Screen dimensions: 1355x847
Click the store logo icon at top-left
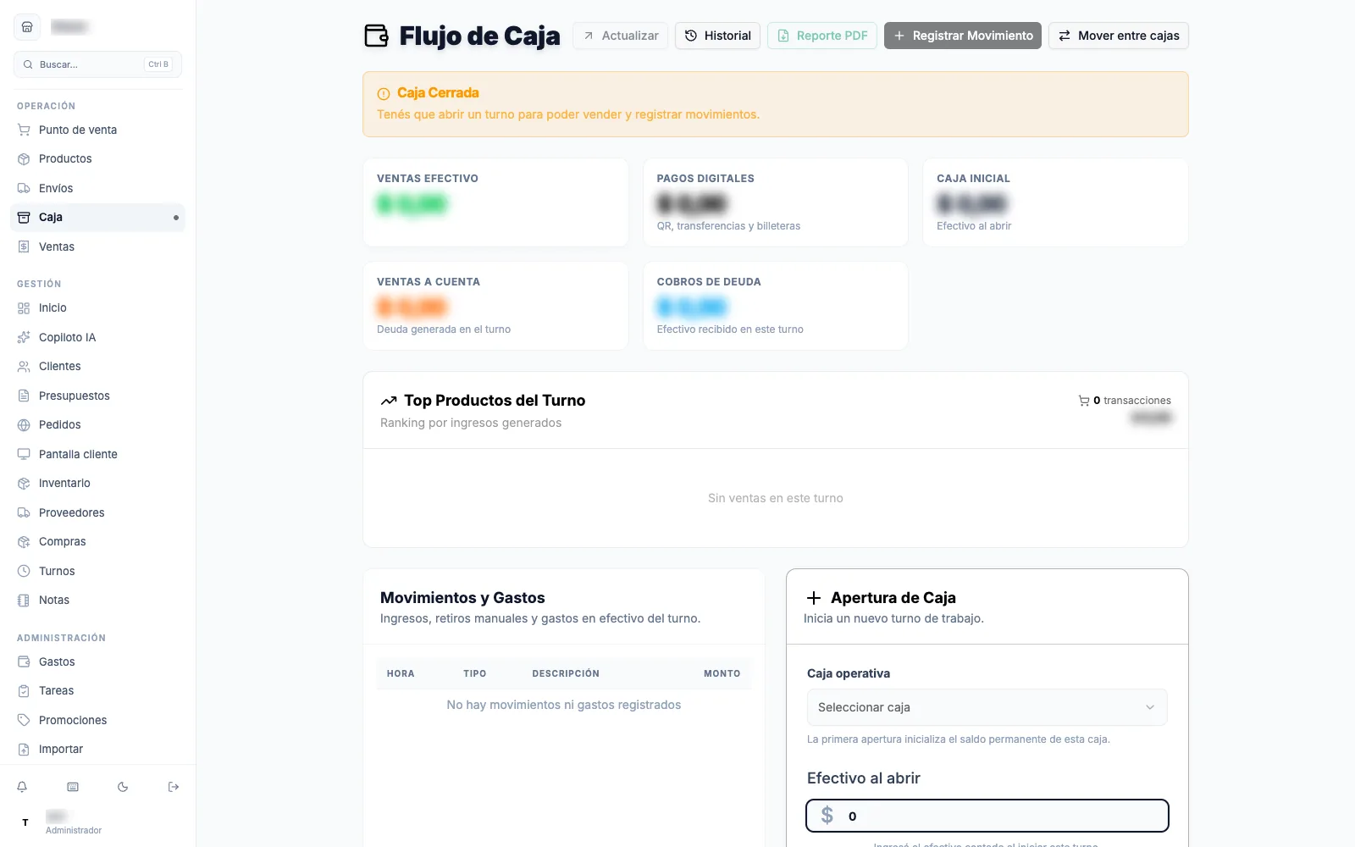pos(27,27)
